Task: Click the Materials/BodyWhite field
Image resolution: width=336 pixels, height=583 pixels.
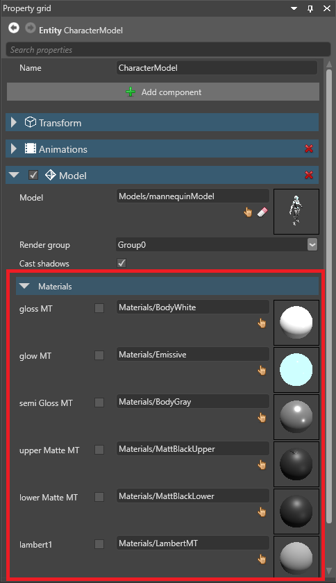Action: coord(193,307)
